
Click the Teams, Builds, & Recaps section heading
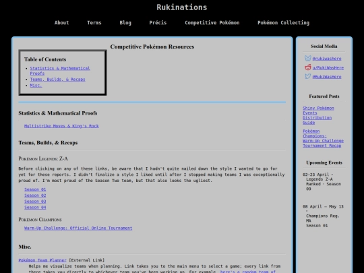48,142
